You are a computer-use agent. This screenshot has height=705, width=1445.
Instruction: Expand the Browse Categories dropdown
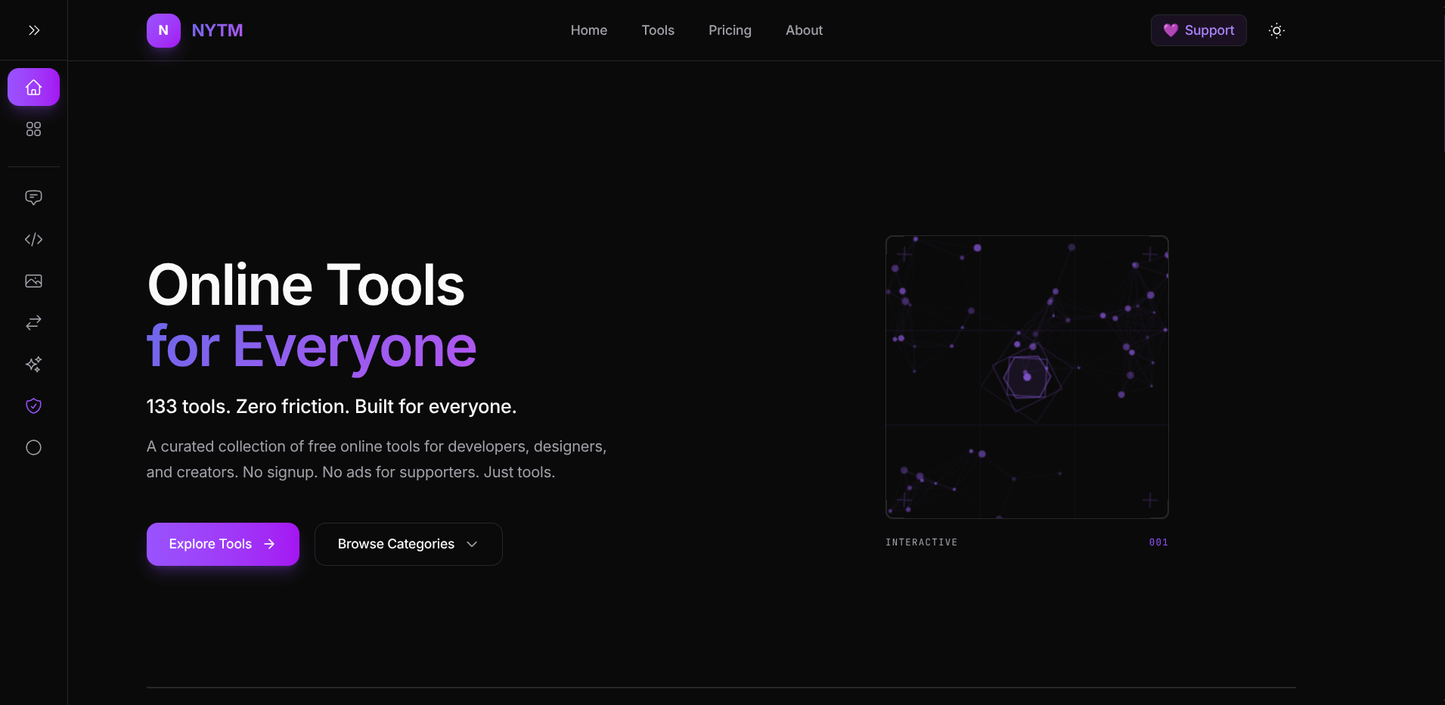(x=408, y=544)
